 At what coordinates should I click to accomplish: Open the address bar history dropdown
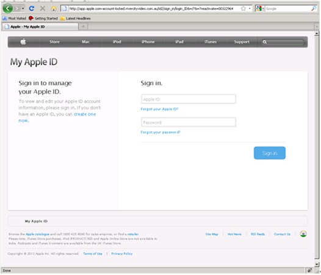(x=250, y=9)
